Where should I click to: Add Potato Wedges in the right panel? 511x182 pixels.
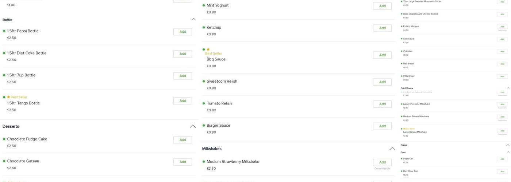point(502,27)
